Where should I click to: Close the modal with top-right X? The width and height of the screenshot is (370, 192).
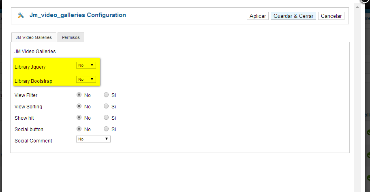click(x=366, y=1)
